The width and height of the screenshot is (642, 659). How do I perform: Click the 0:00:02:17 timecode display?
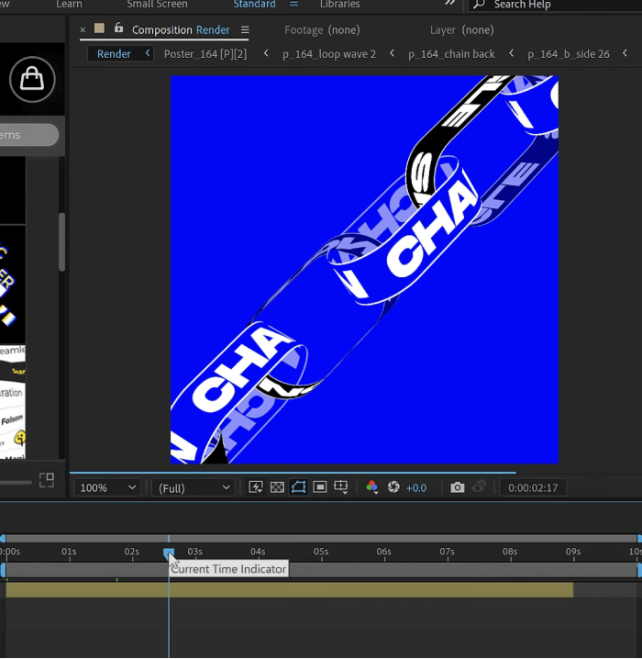point(533,487)
